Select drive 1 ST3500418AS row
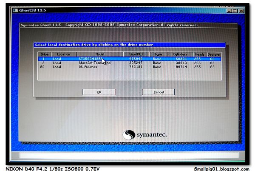 point(130,59)
